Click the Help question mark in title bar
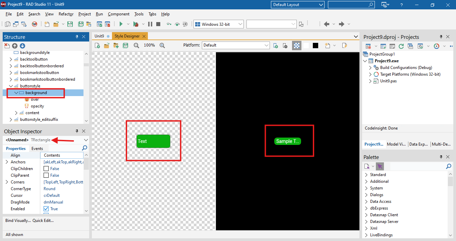This screenshot has width=456, height=241. point(401,5)
